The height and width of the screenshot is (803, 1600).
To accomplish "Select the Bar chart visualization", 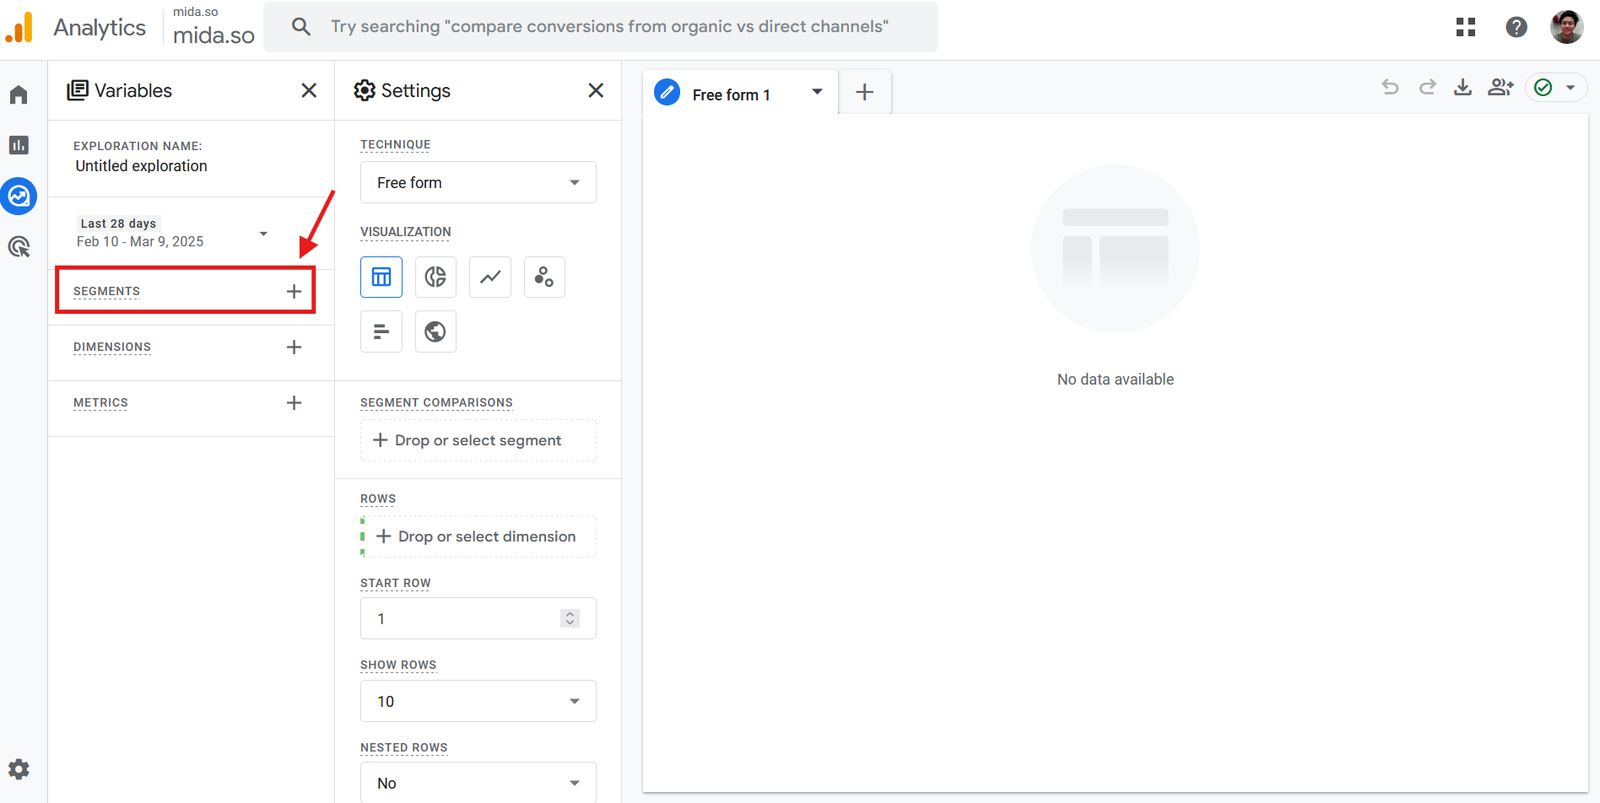I will [x=381, y=331].
